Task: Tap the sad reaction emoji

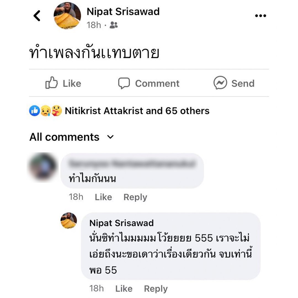Action: (x=46, y=111)
